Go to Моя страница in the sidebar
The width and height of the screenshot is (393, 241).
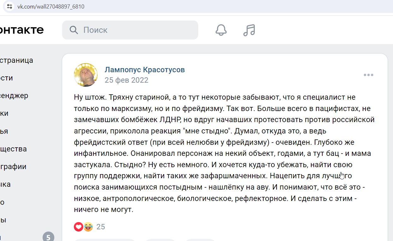click(x=16, y=60)
